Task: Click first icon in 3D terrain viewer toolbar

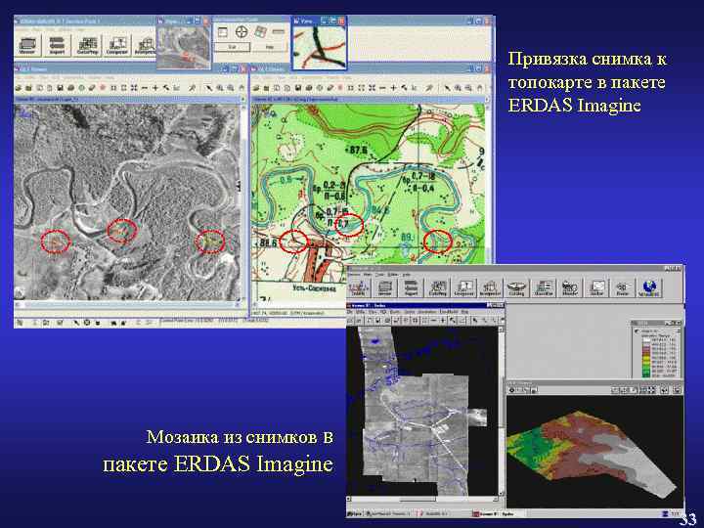Action: coord(511,390)
